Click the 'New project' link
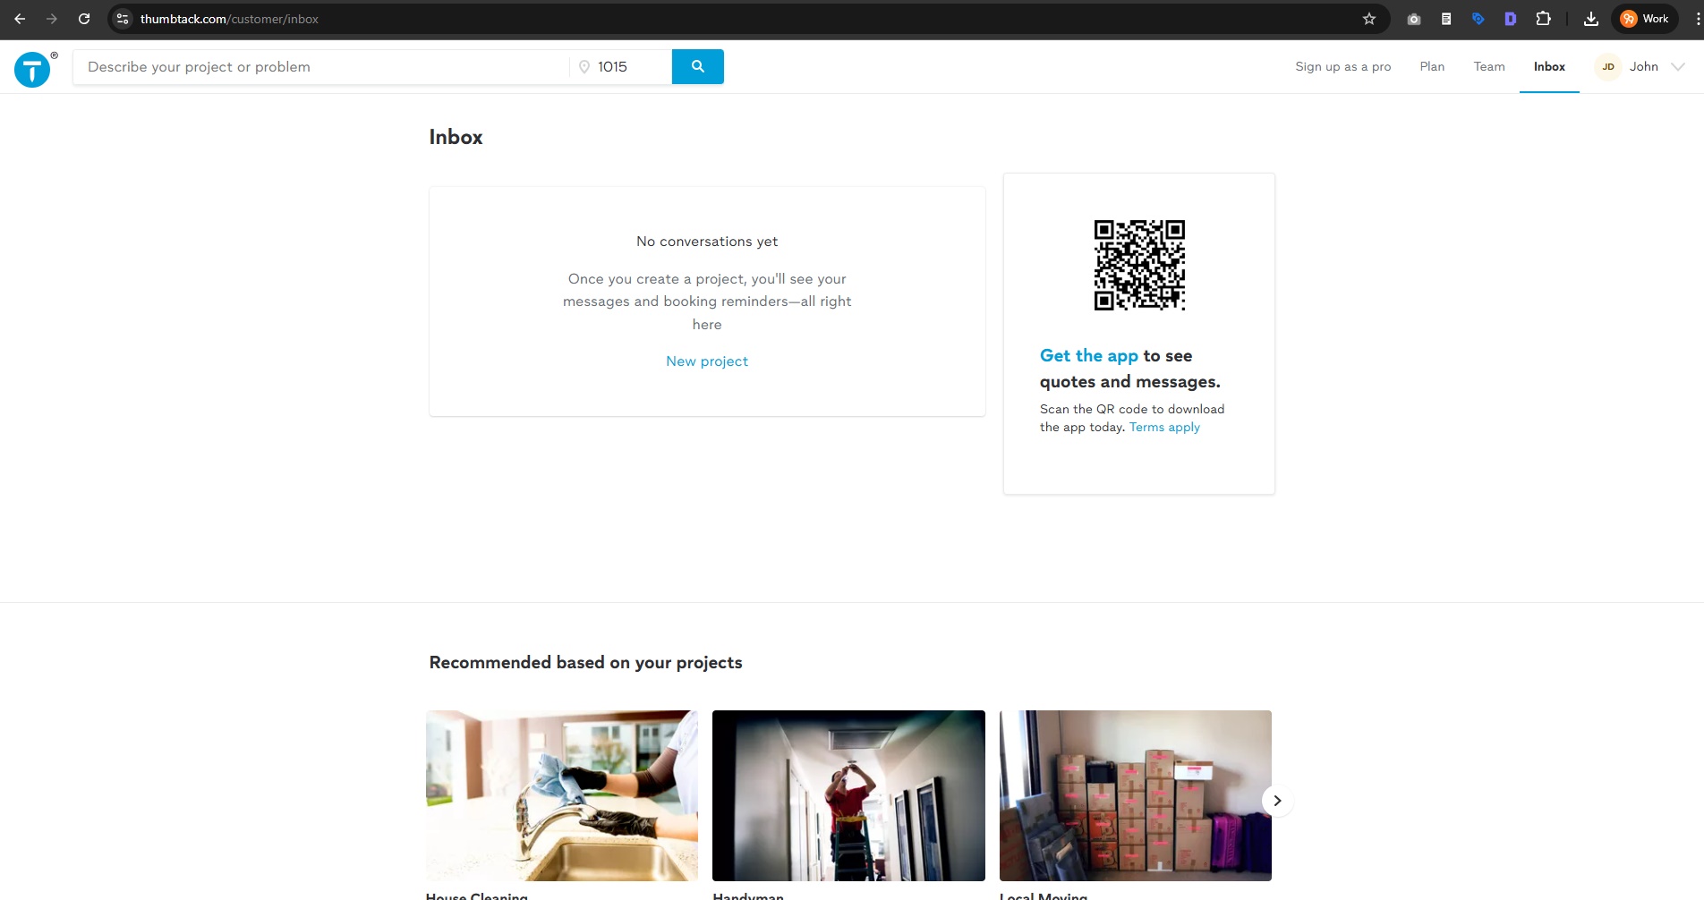1704x900 pixels. point(707,361)
